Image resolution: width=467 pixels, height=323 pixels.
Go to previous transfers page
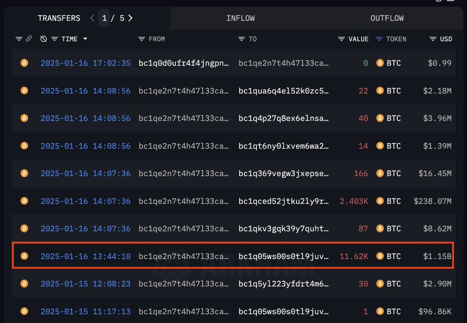92,18
